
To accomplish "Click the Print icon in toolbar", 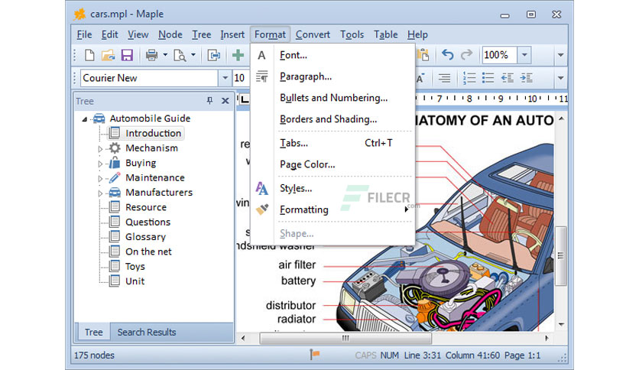I will 151,55.
